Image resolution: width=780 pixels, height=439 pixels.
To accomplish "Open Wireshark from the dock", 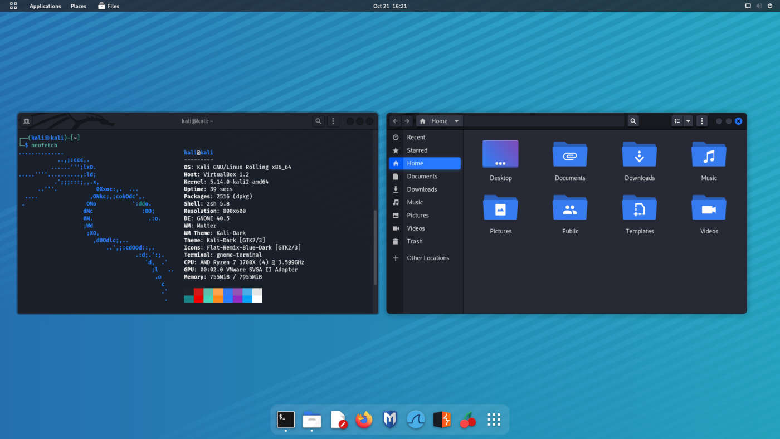I will point(416,420).
